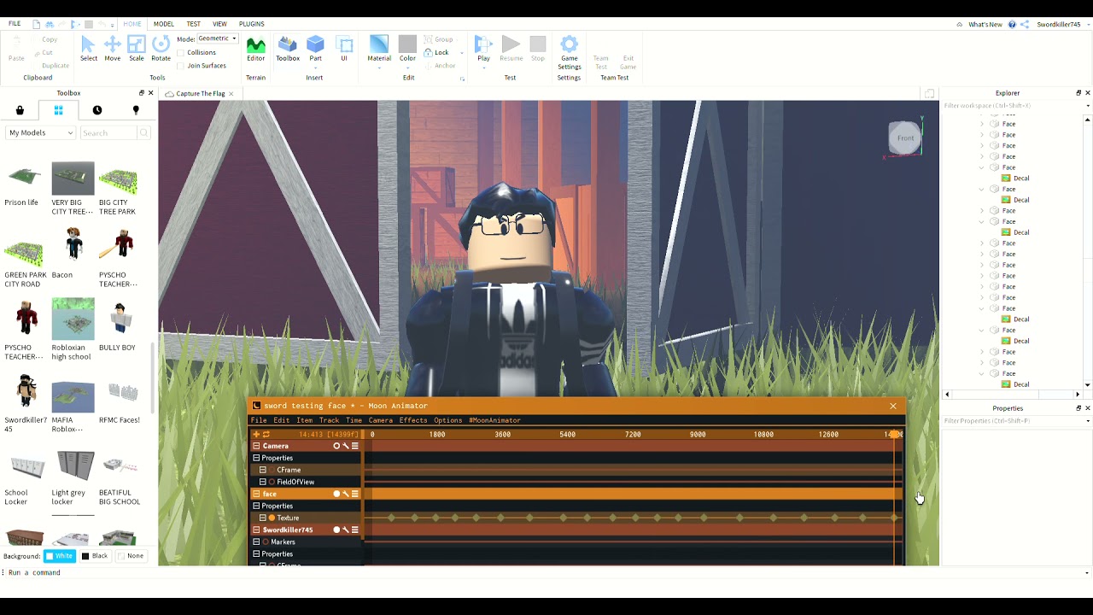
Task: Open Game Settings
Action: (x=570, y=53)
